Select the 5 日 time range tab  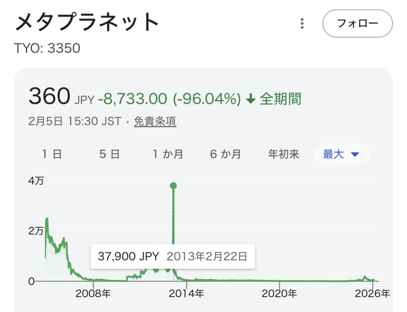110,154
